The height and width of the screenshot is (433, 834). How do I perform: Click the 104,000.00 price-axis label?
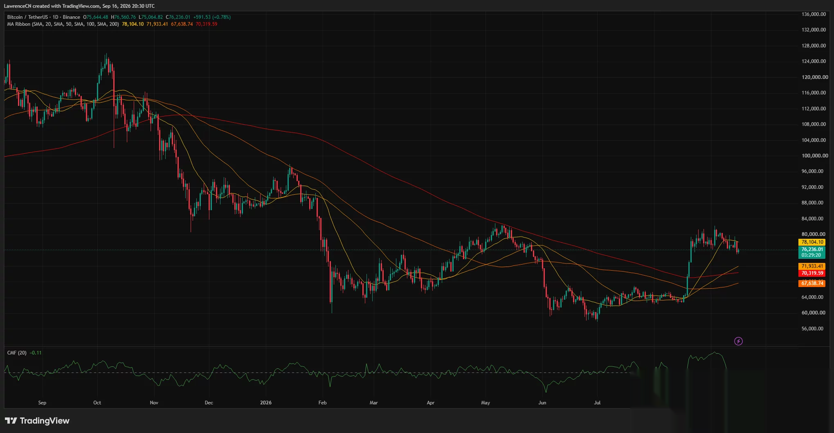coord(814,140)
